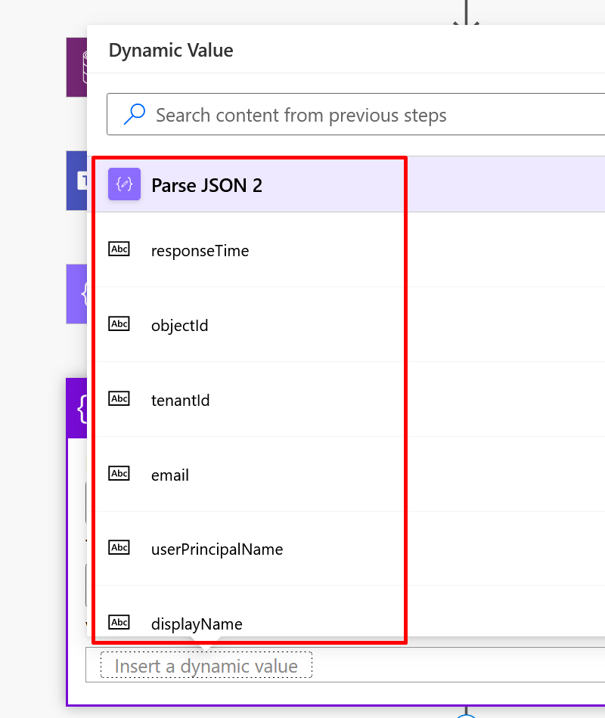Click the Abc icon beside userPrincipalName
This screenshot has height=718, width=605.
pyautogui.click(x=119, y=547)
